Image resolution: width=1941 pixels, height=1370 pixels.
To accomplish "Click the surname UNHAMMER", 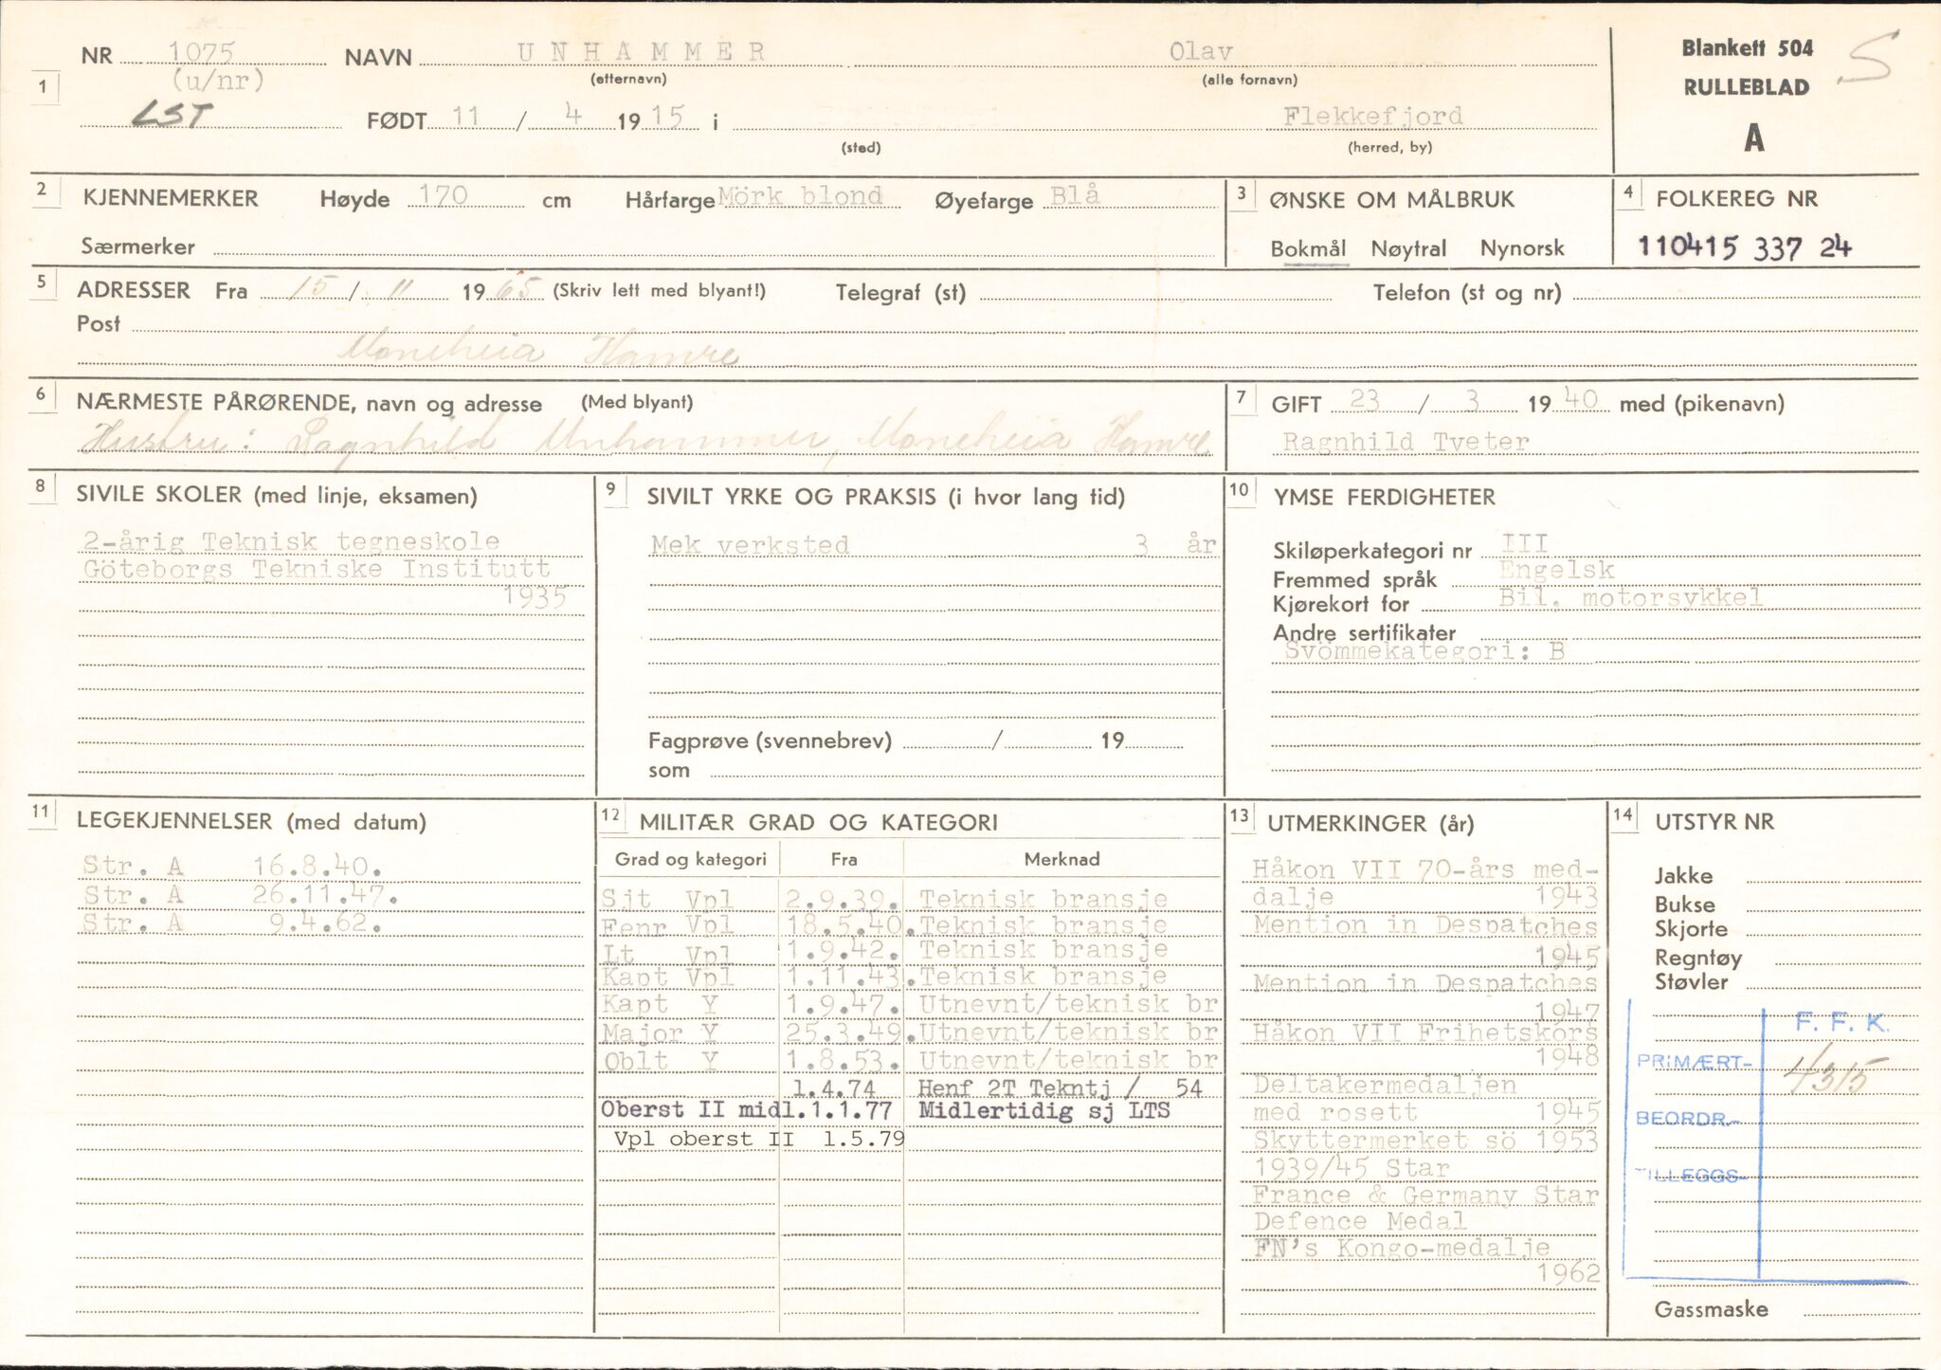I will click(x=641, y=51).
